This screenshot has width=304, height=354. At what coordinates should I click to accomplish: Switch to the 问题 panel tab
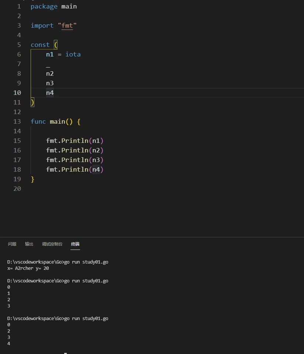(x=12, y=244)
